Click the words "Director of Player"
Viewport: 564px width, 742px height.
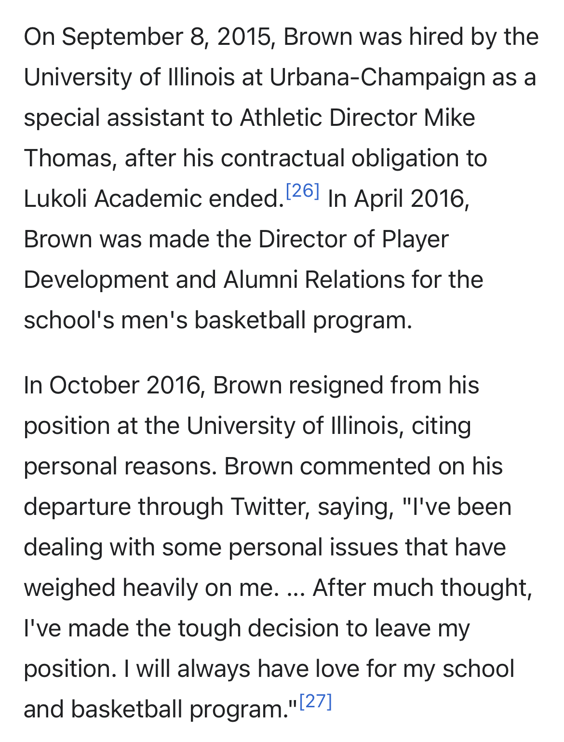pyautogui.click(x=353, y=240)
